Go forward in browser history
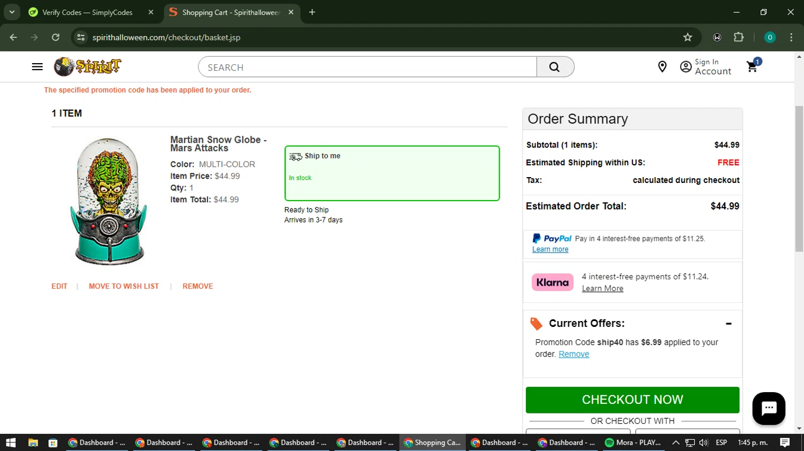The height and width of the screenshot is (451, 804). 34,37
